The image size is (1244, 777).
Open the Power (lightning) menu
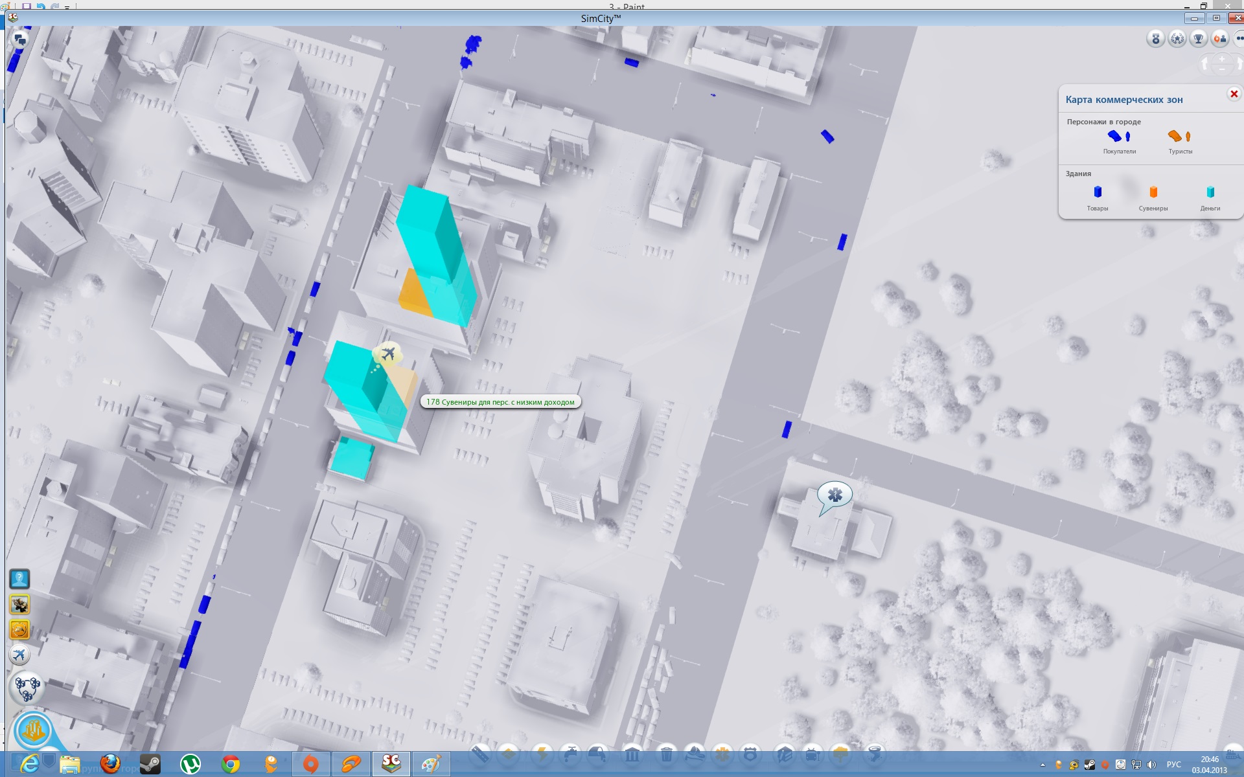click(542, 754)
